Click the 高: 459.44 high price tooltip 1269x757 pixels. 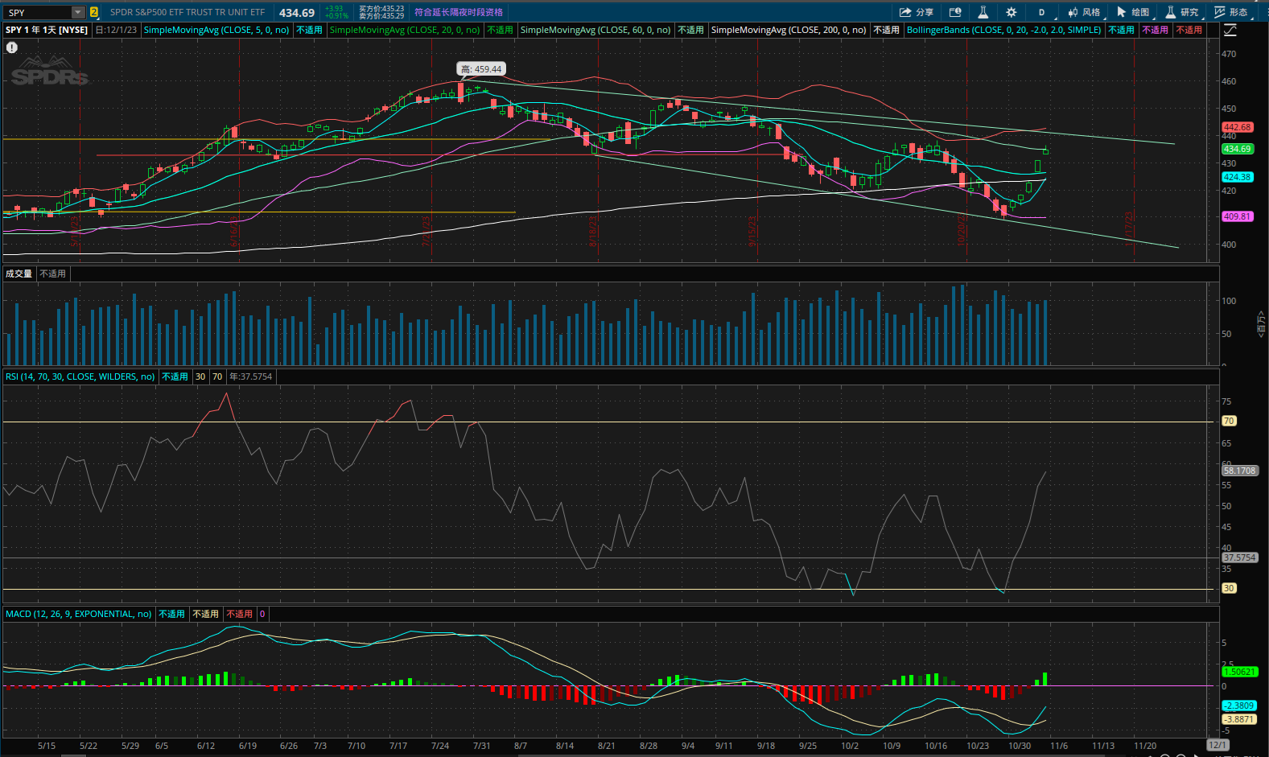(x=481, y=69)
